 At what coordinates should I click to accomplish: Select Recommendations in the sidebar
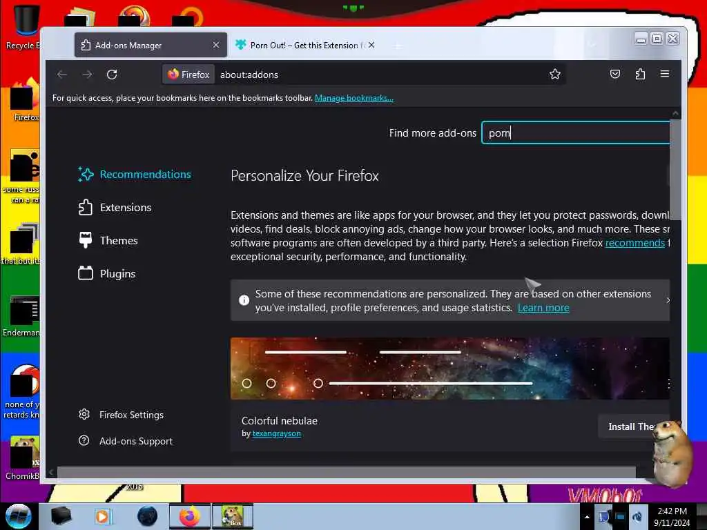pos(135,175)
